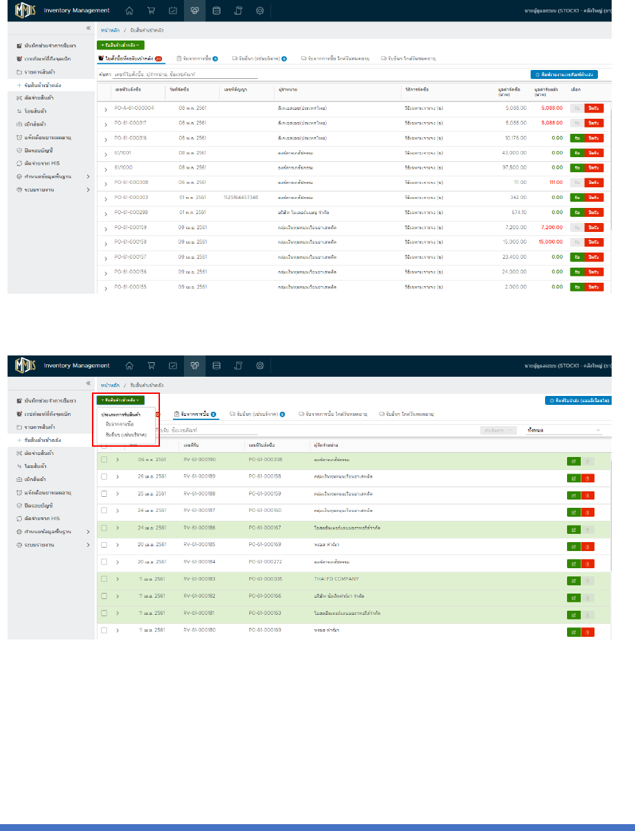635x831 pixels.
Task: Click green edit icon for RV-61-000183
Action: click(573, 580)
